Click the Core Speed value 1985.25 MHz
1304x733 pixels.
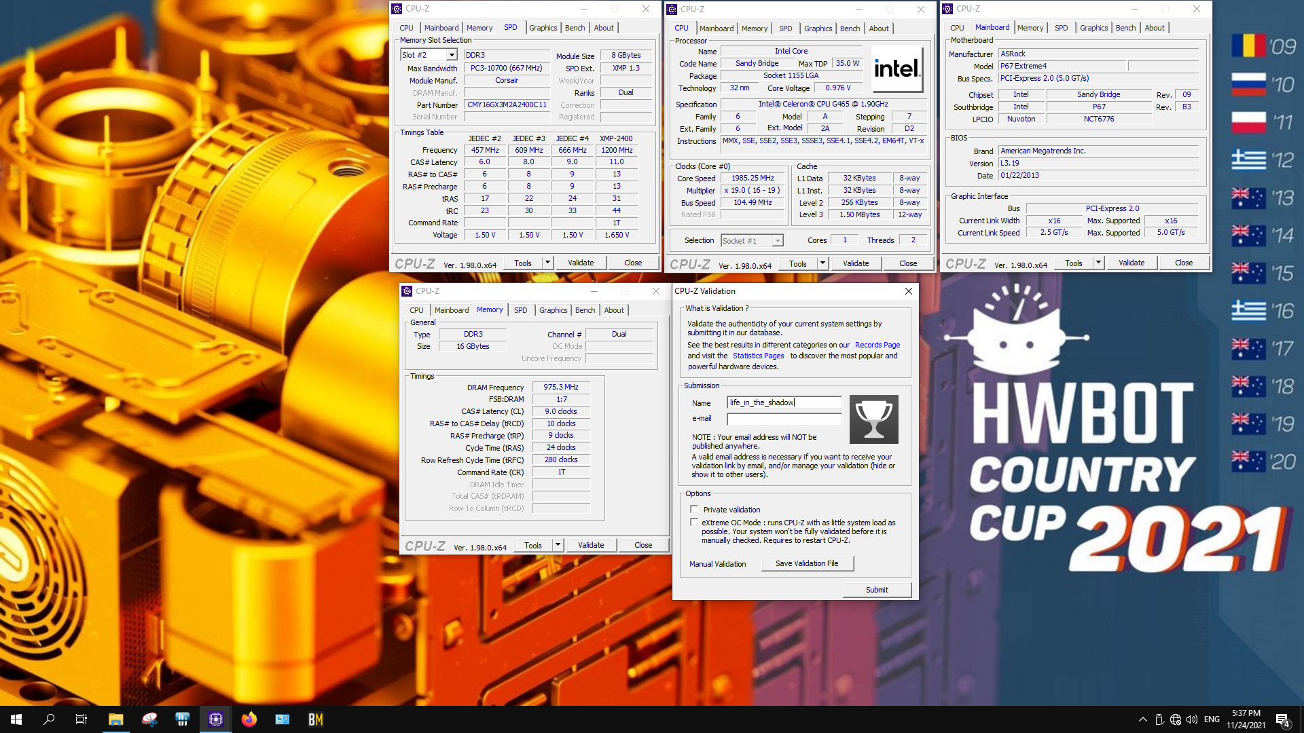(x=753, y=178)
